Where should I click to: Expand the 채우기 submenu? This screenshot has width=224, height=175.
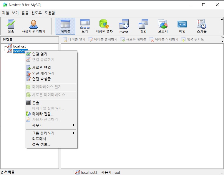(51, 125)
